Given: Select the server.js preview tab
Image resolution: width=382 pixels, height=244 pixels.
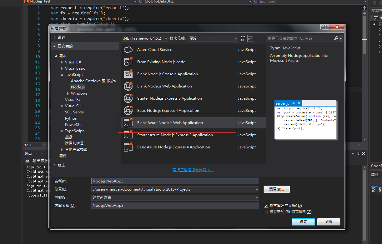Looking at the screenshot, I should (x=282, y=103).
